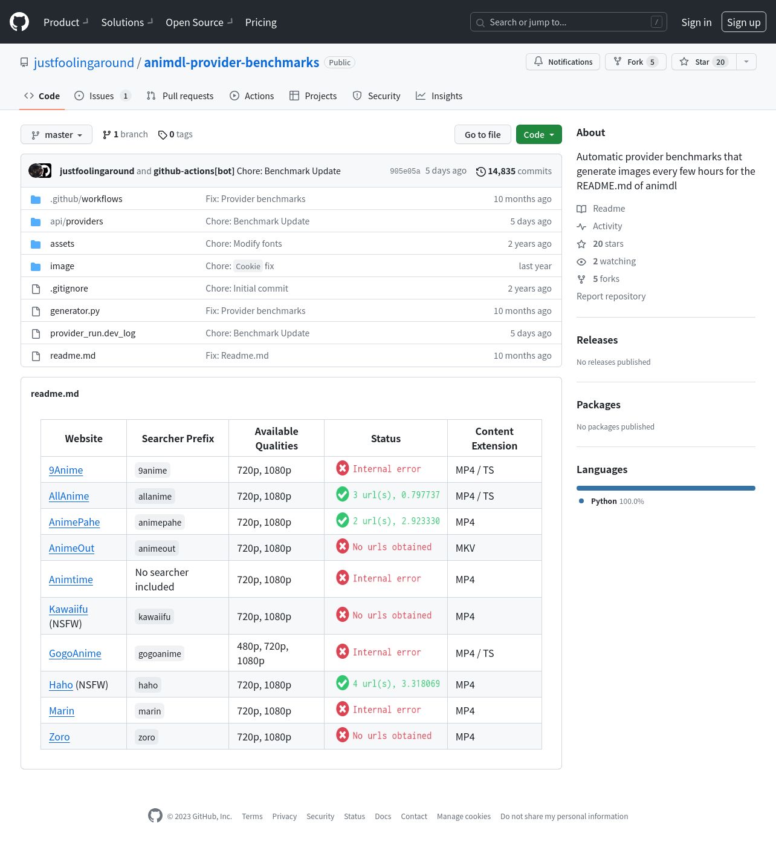776x856 pixels.
Task: Click the folder icon for assets
Action: pyautogui.click(x=36, y=244)
